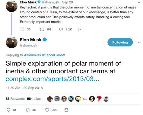Open chevron menu next to Following button

(x=139, y=43)
